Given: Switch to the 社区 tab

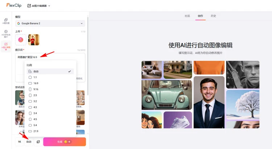Looking at the screenshot, I should (x=187, y=16).
